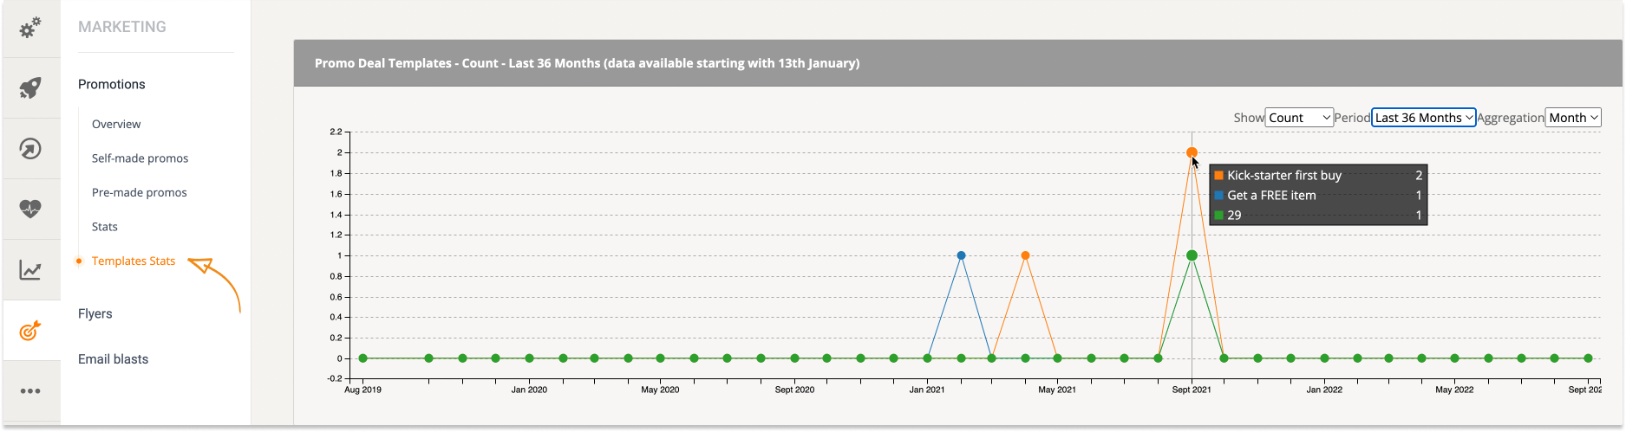Image resolution: width=1626 pixels, height=432 pixels.
Task: Click the blue data point at value 1
Action: point(961,255)
